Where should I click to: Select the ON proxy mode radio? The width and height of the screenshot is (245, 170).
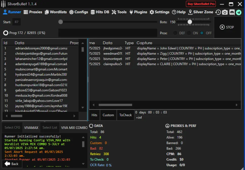[x=189, y=33]
